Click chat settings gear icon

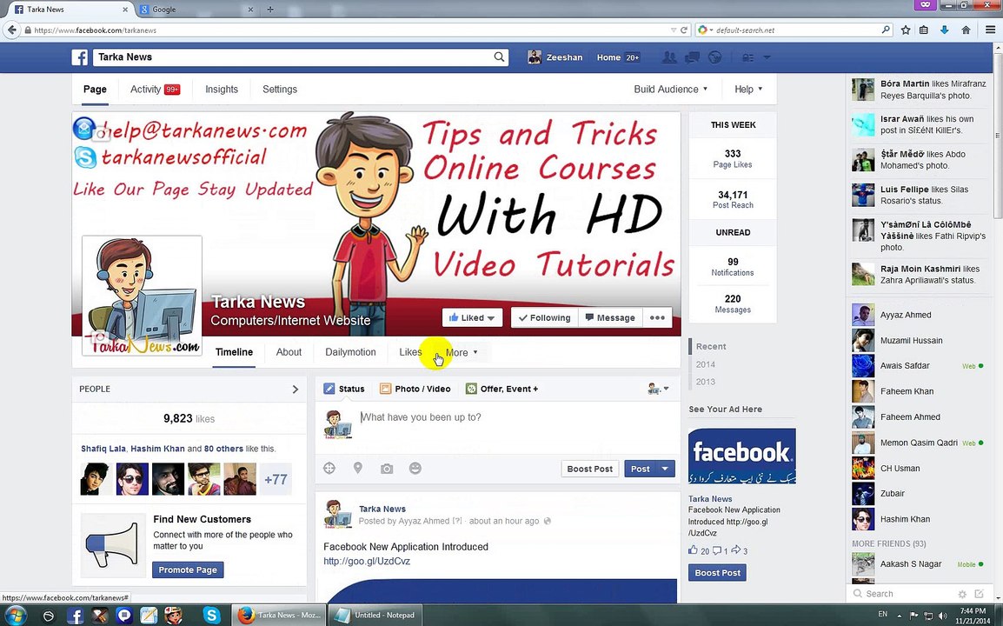pos(962,594)
